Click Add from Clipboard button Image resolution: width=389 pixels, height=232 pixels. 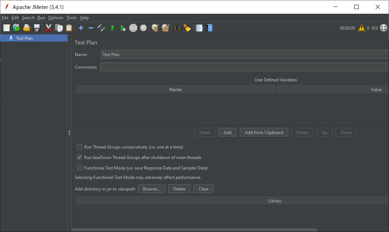[x=264, y=133]
